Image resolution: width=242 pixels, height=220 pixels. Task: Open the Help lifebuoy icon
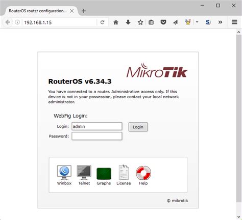143,173
